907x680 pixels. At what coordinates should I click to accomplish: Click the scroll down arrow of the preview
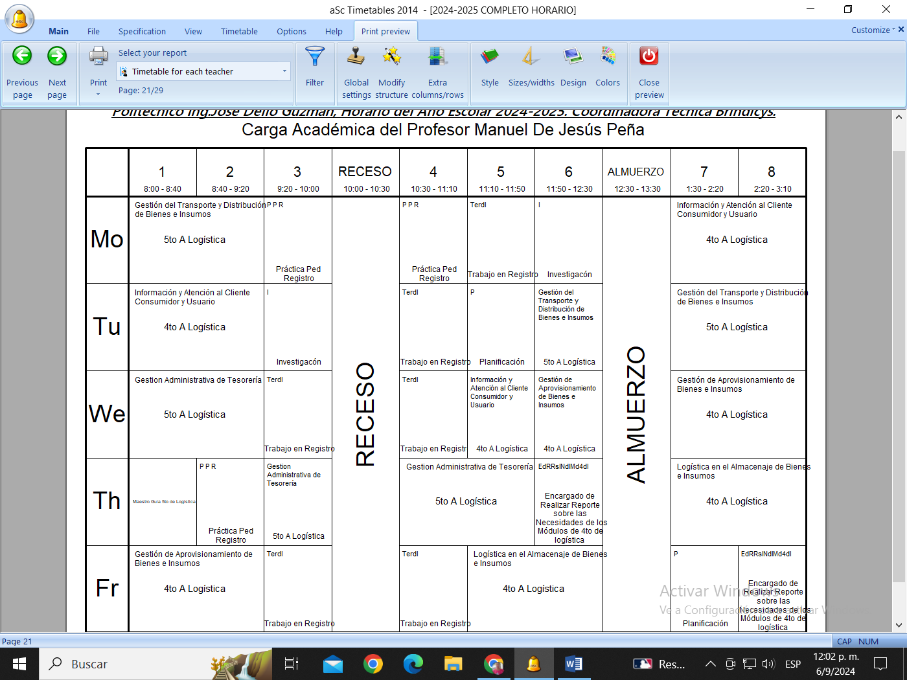[899, 625]
